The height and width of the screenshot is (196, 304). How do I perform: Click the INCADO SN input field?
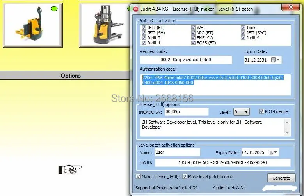tap(187, 112)
